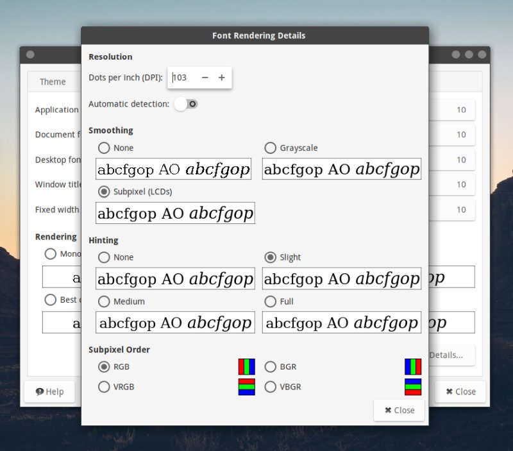
Task: Click the RGB subpixel pattern icon
Action: click(x=246, y=367)
